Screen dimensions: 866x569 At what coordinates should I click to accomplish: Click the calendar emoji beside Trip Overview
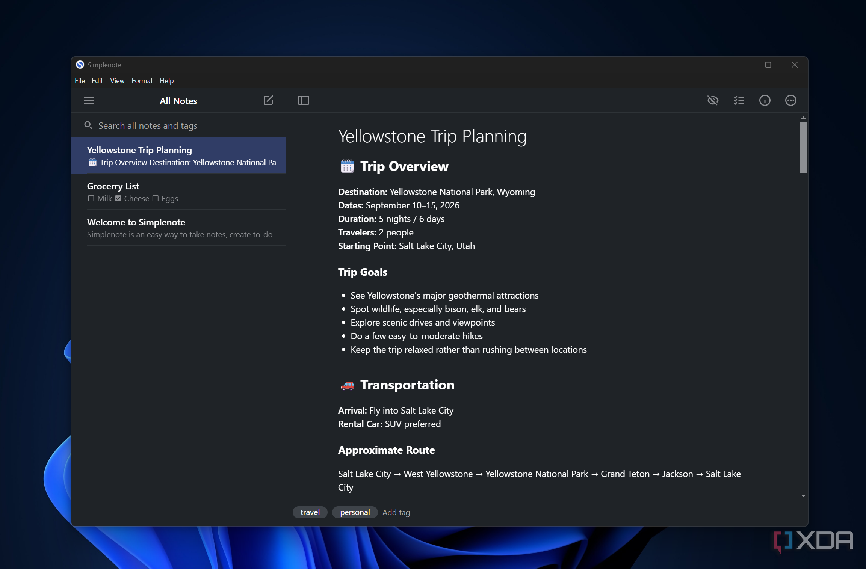click(347, 166)
